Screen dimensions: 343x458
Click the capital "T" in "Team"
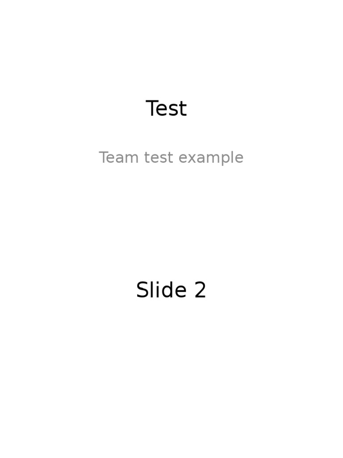pos(104,157)
